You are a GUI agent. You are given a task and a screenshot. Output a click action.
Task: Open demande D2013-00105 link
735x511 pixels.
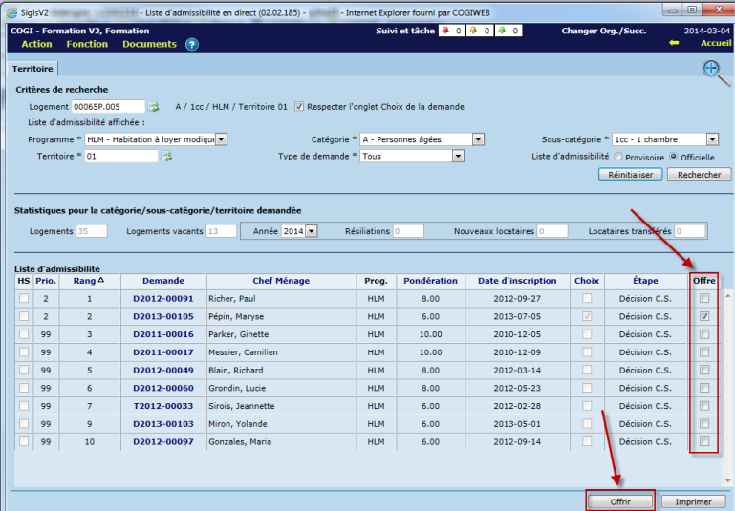[x=163, y=316]
